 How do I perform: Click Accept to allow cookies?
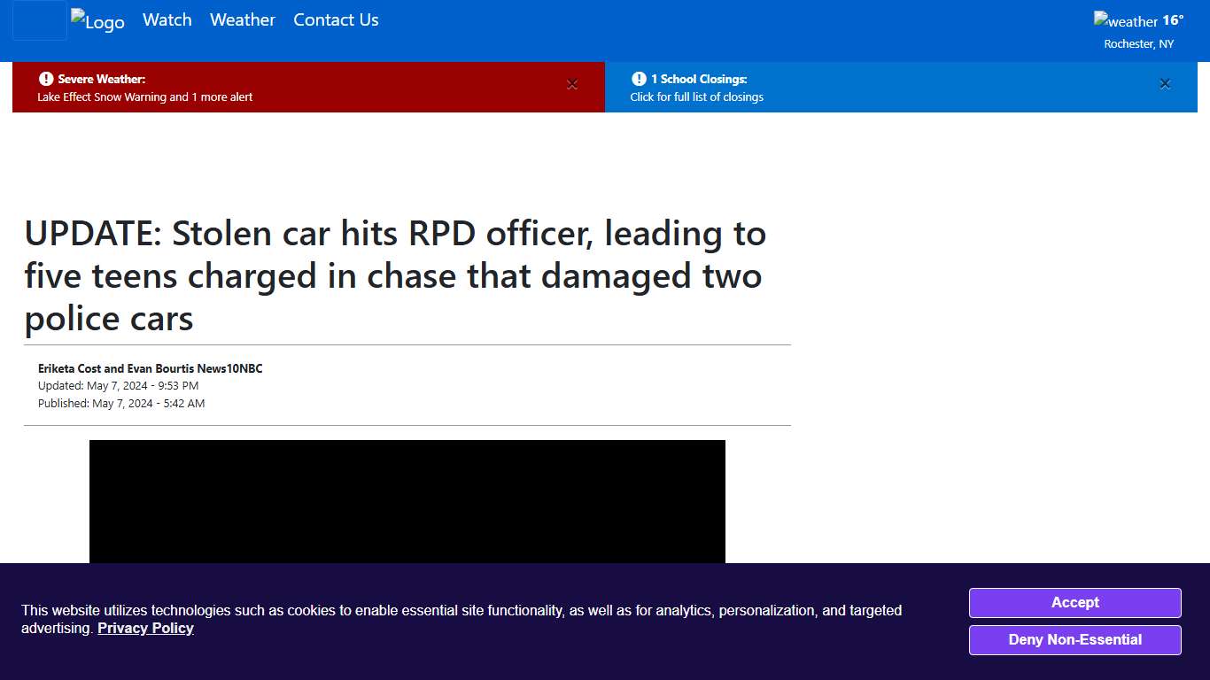1074,603
